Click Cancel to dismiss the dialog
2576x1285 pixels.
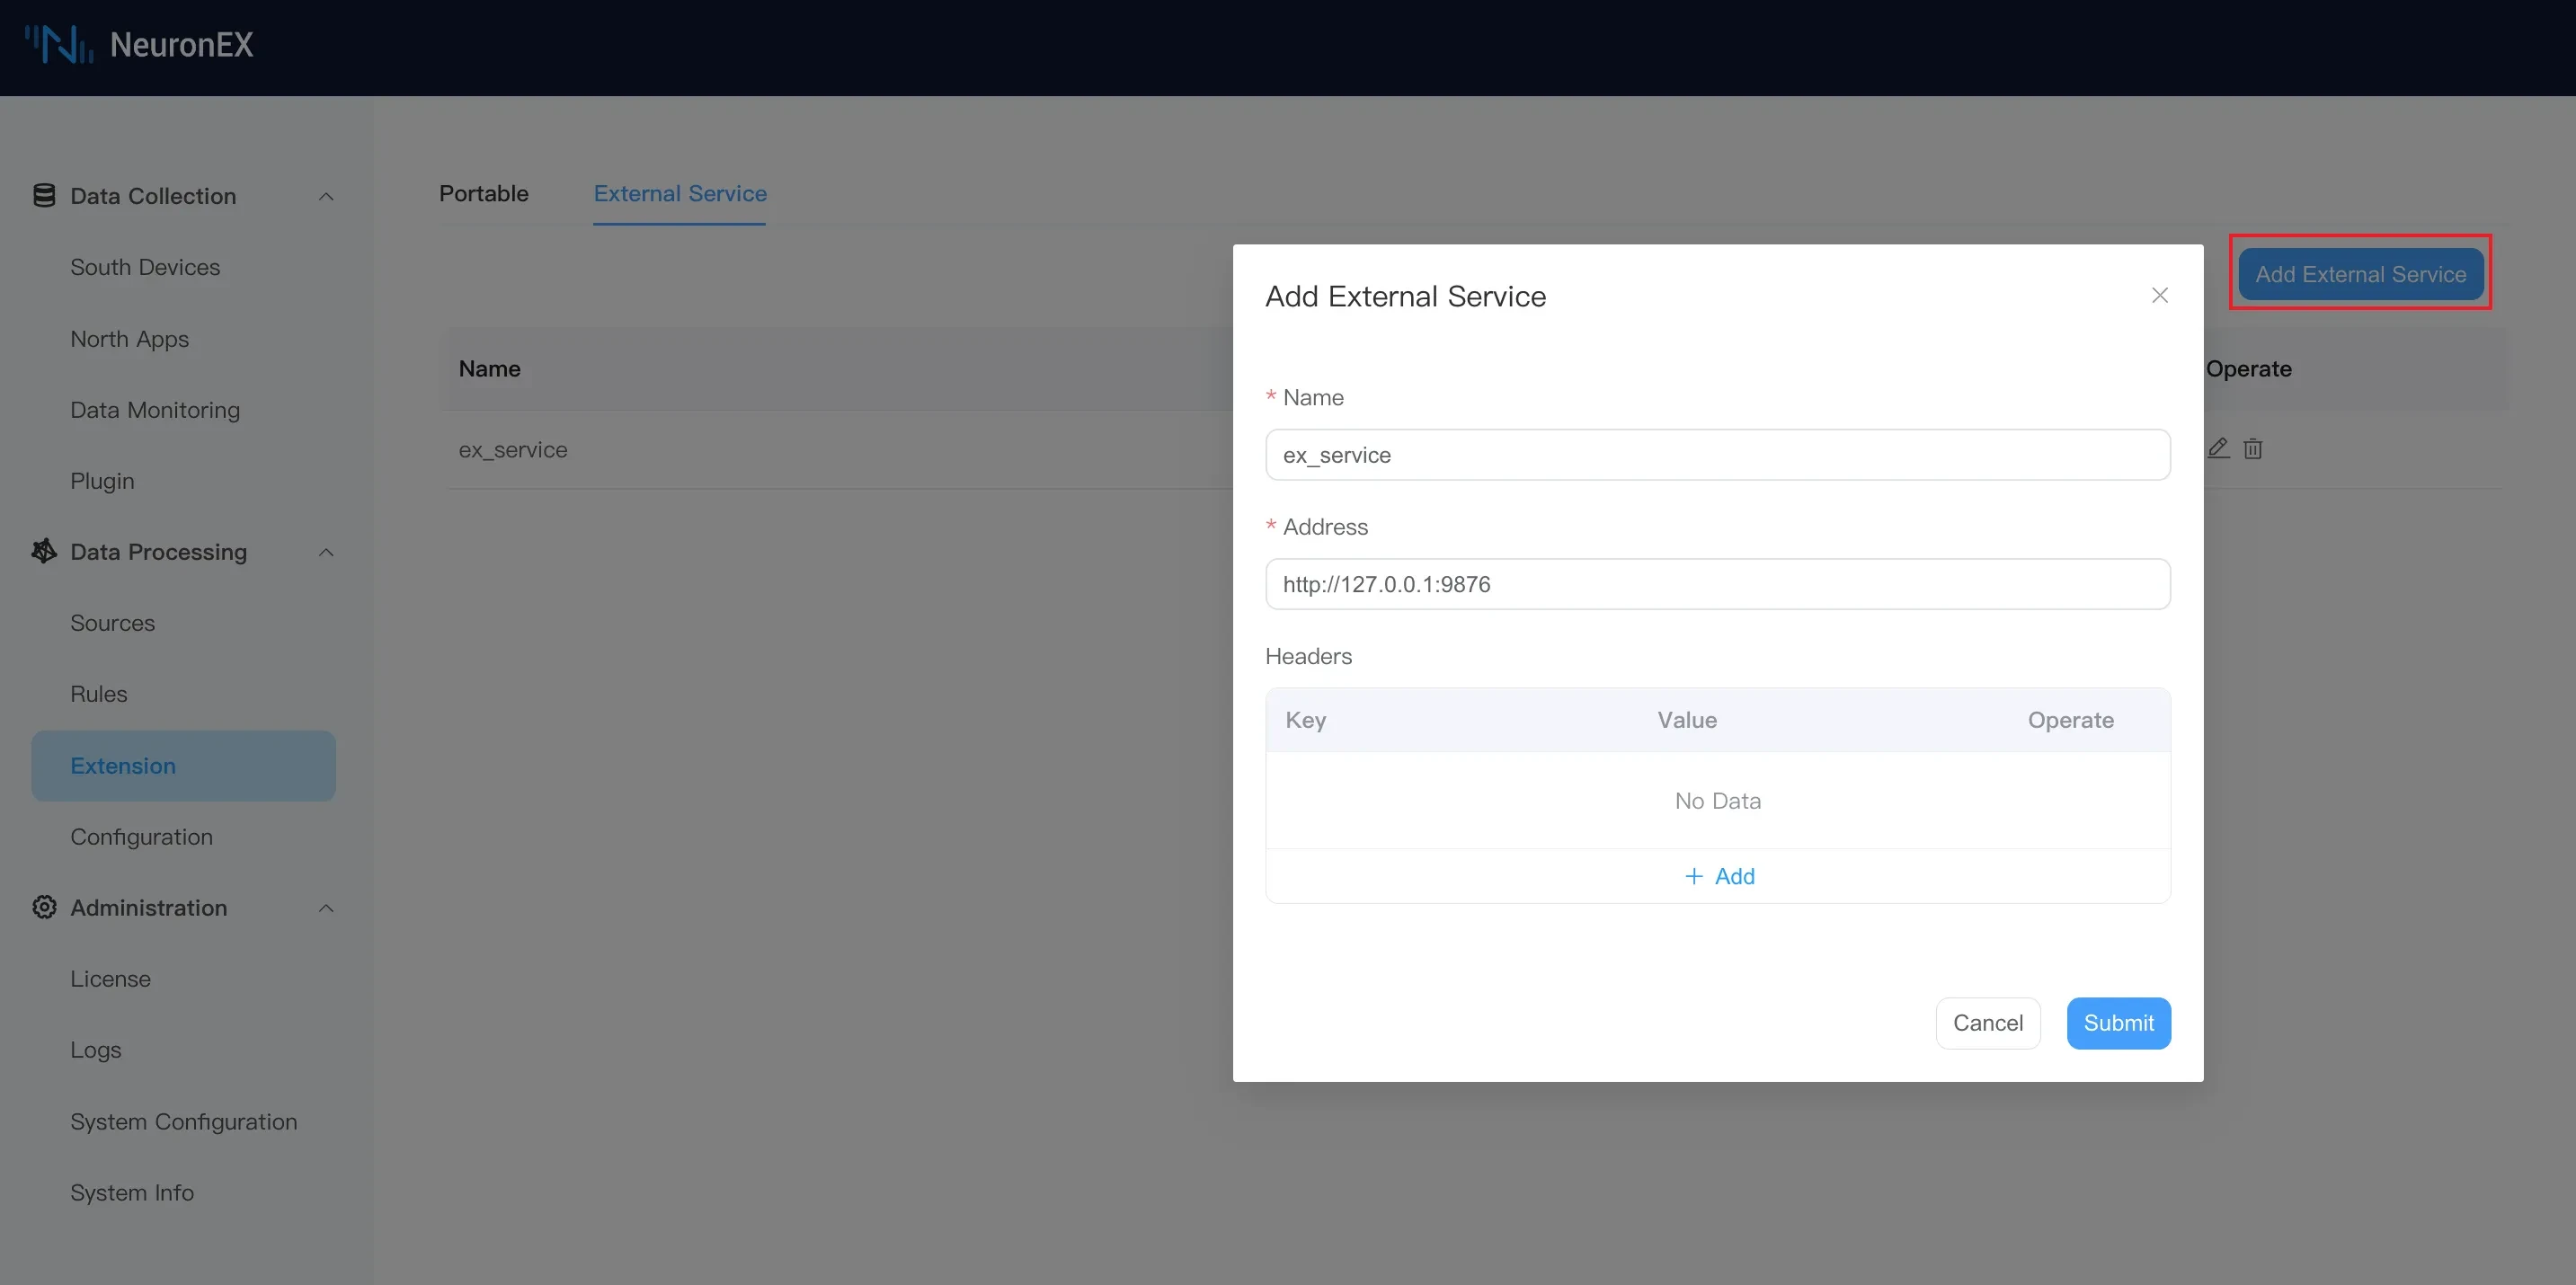click(x=1986, y=1022)
